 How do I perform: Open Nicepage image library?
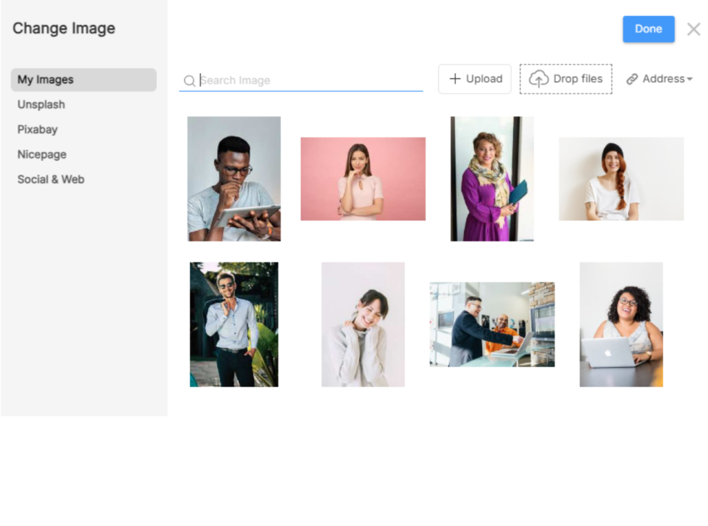click(41, 154)
